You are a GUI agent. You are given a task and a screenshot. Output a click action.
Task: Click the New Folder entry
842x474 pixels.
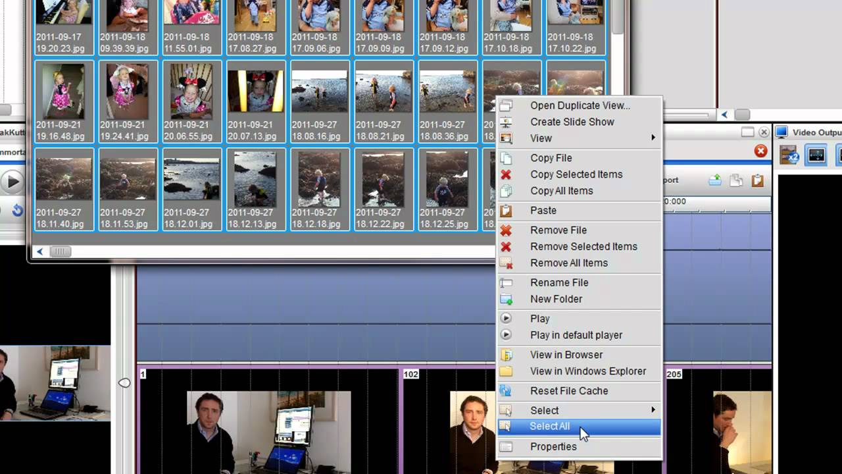tap(580, 299)
